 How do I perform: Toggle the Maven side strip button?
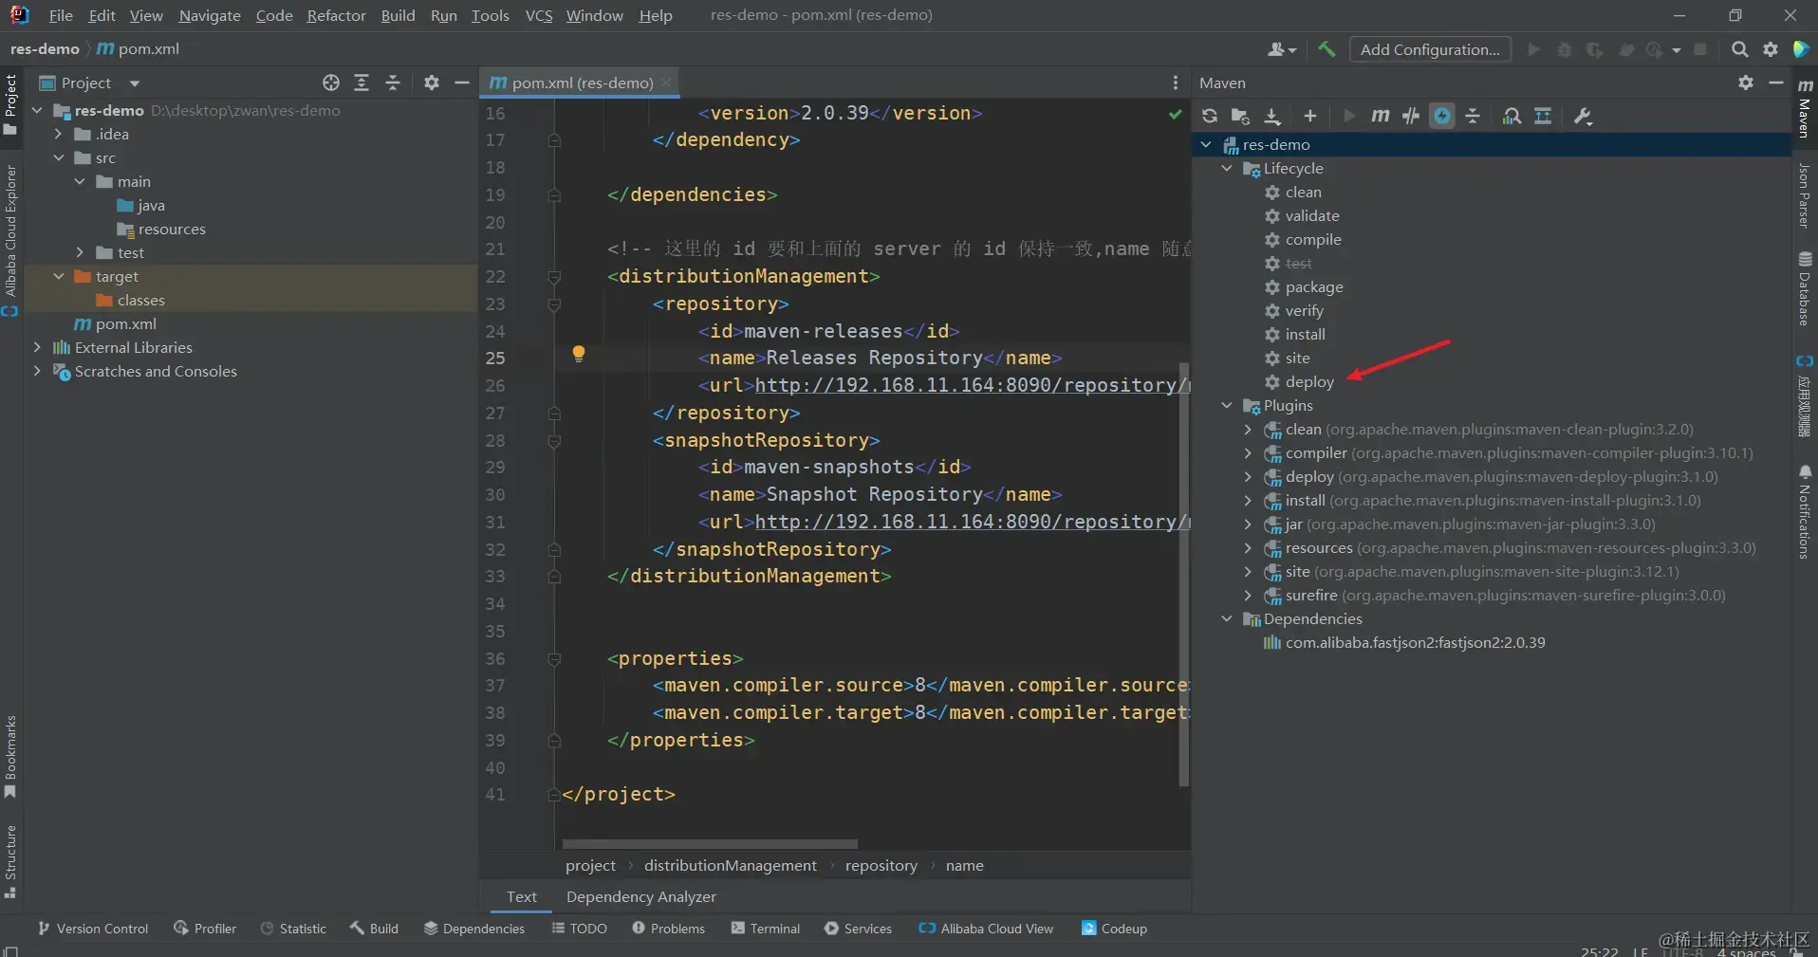pyautogui.click(x=1805, y=108)
